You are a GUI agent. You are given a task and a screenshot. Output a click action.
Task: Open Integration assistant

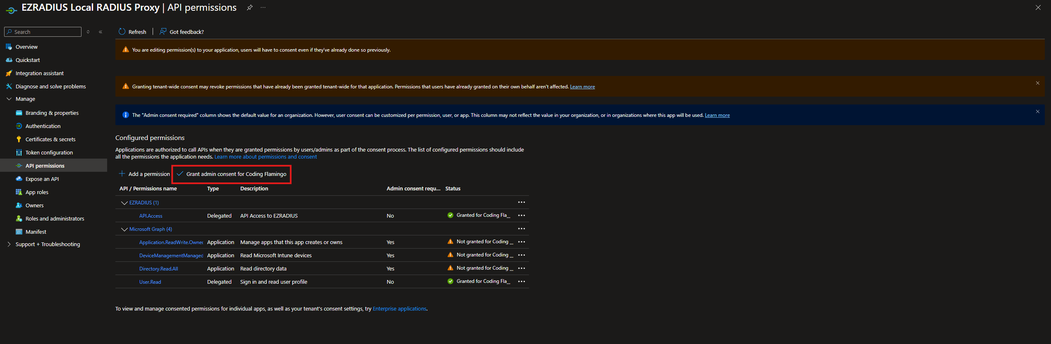[x=40, y=73]
